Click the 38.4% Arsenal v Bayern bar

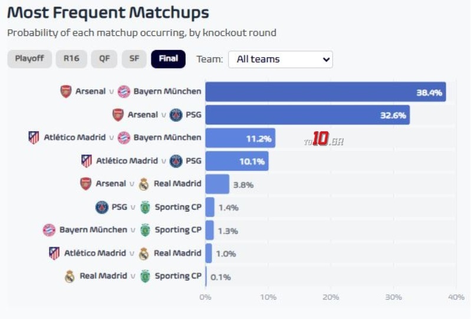[x=325, y=92]
